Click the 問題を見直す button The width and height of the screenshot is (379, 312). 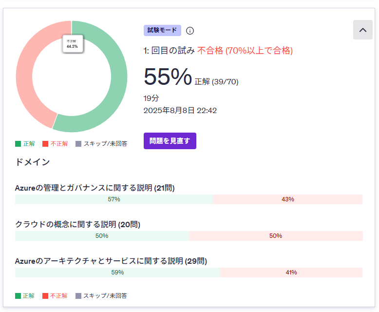[x=170, y=141]
